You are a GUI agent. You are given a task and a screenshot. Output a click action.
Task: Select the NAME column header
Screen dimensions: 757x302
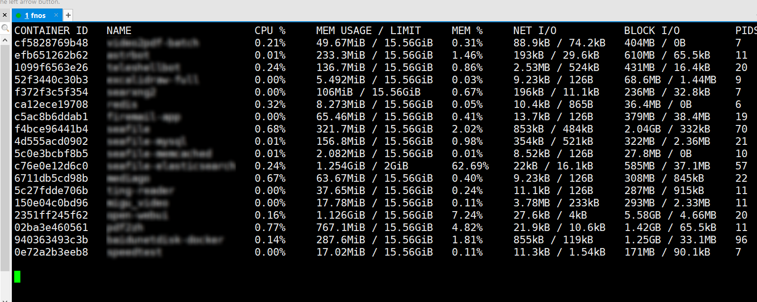[x=119, y=31]
